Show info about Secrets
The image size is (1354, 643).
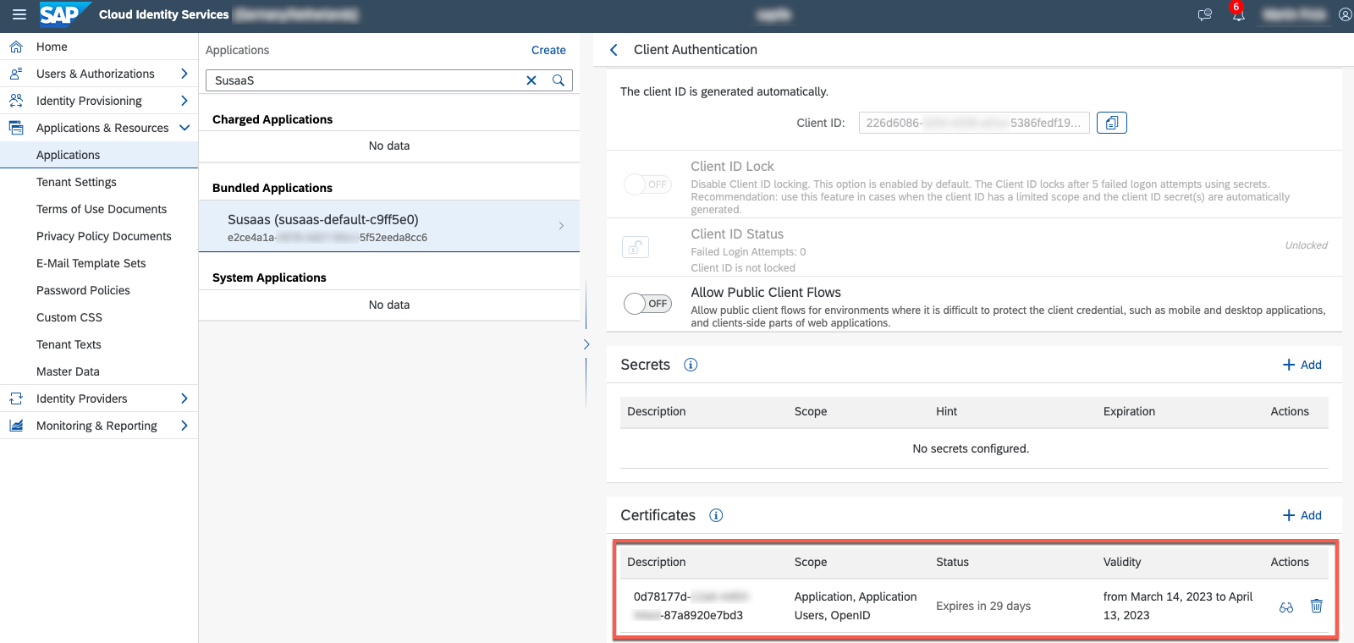pyautogui.click(x=691, y=365)
